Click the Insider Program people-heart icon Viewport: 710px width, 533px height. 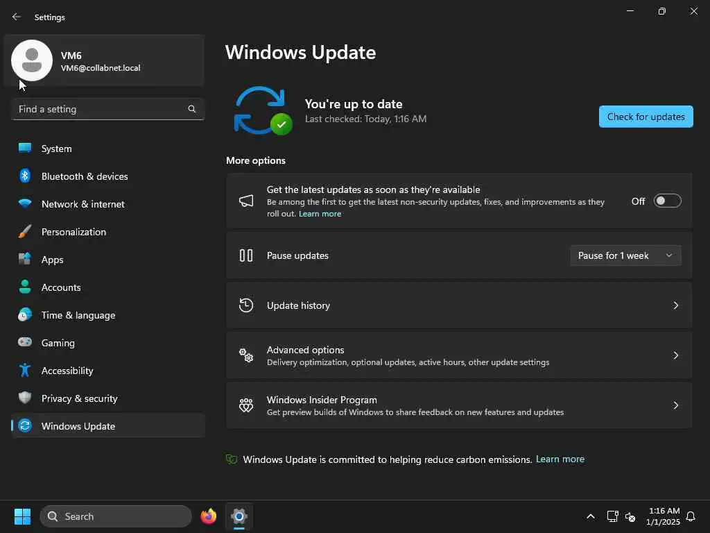(x=246, y=405)
